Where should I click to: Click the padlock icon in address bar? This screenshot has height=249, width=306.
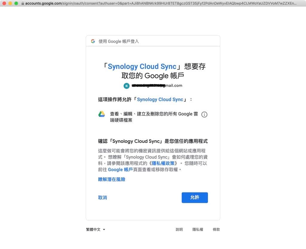[23, 4]
